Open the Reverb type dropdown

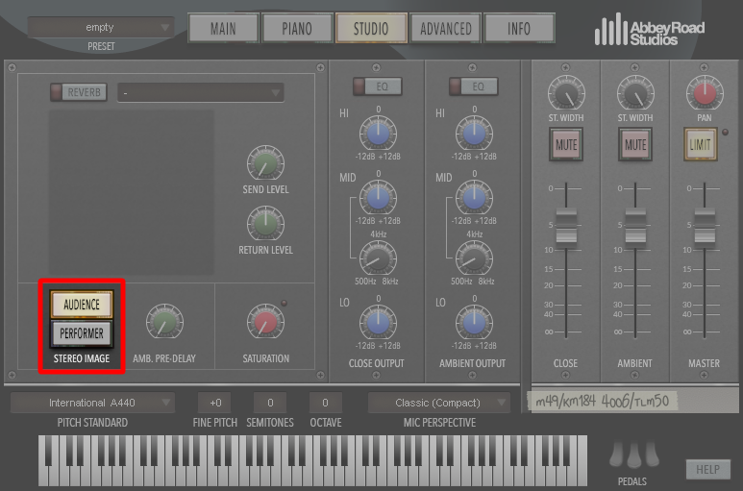click(201, 92)
